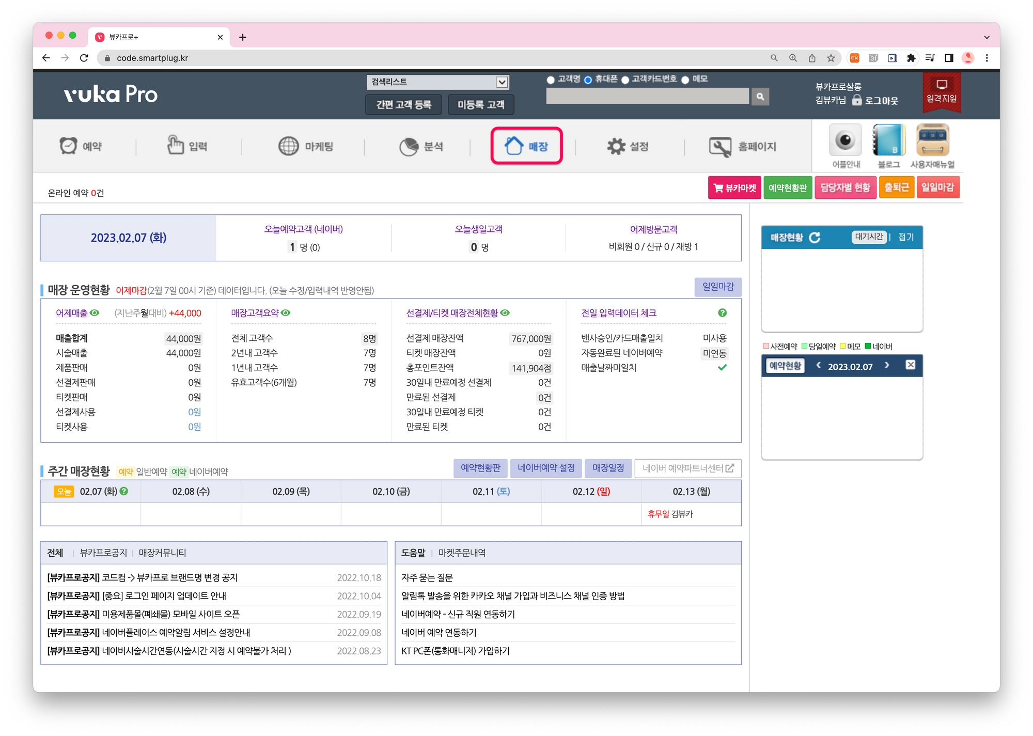Click the magnifier search icon button
The width and height of the screenshot is (1033, 736).
click(x=760, y=97)
